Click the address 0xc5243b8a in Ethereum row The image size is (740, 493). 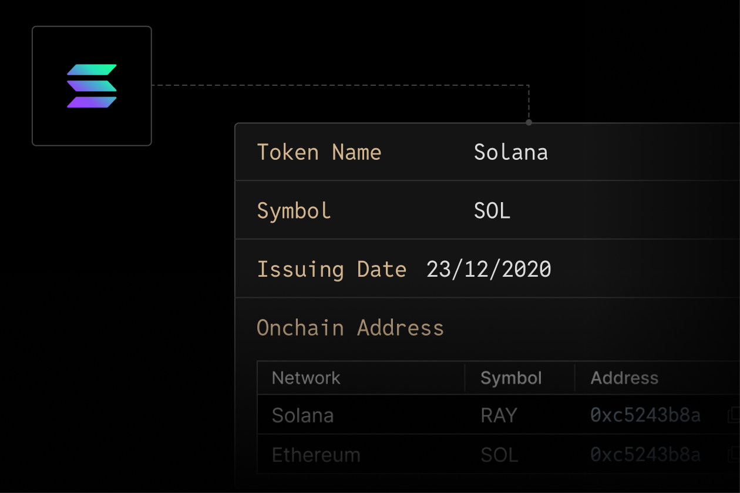pos(645,455)
